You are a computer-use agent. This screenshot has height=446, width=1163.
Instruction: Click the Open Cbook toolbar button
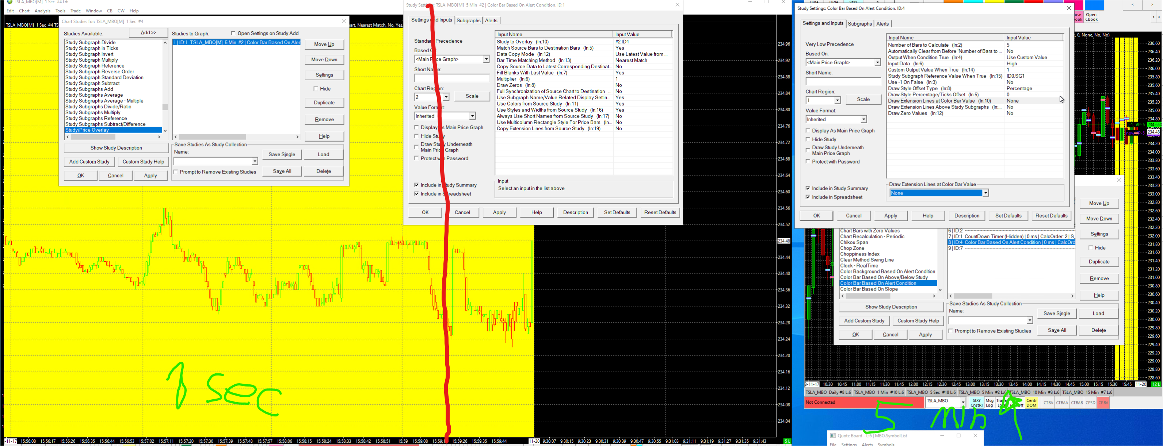click(x=1091, y=17)
